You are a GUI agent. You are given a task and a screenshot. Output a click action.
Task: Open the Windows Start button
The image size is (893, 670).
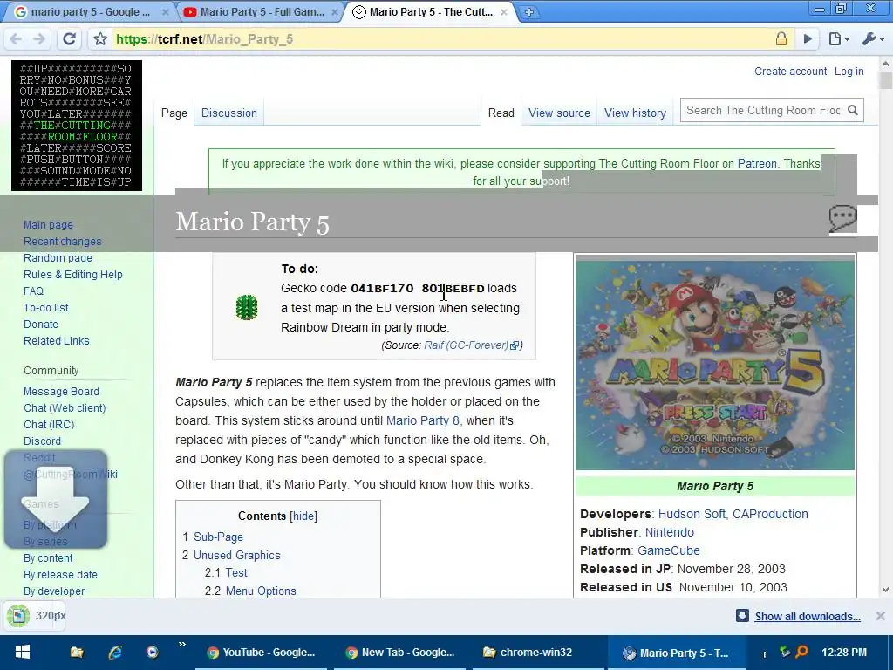click(23, 653)
